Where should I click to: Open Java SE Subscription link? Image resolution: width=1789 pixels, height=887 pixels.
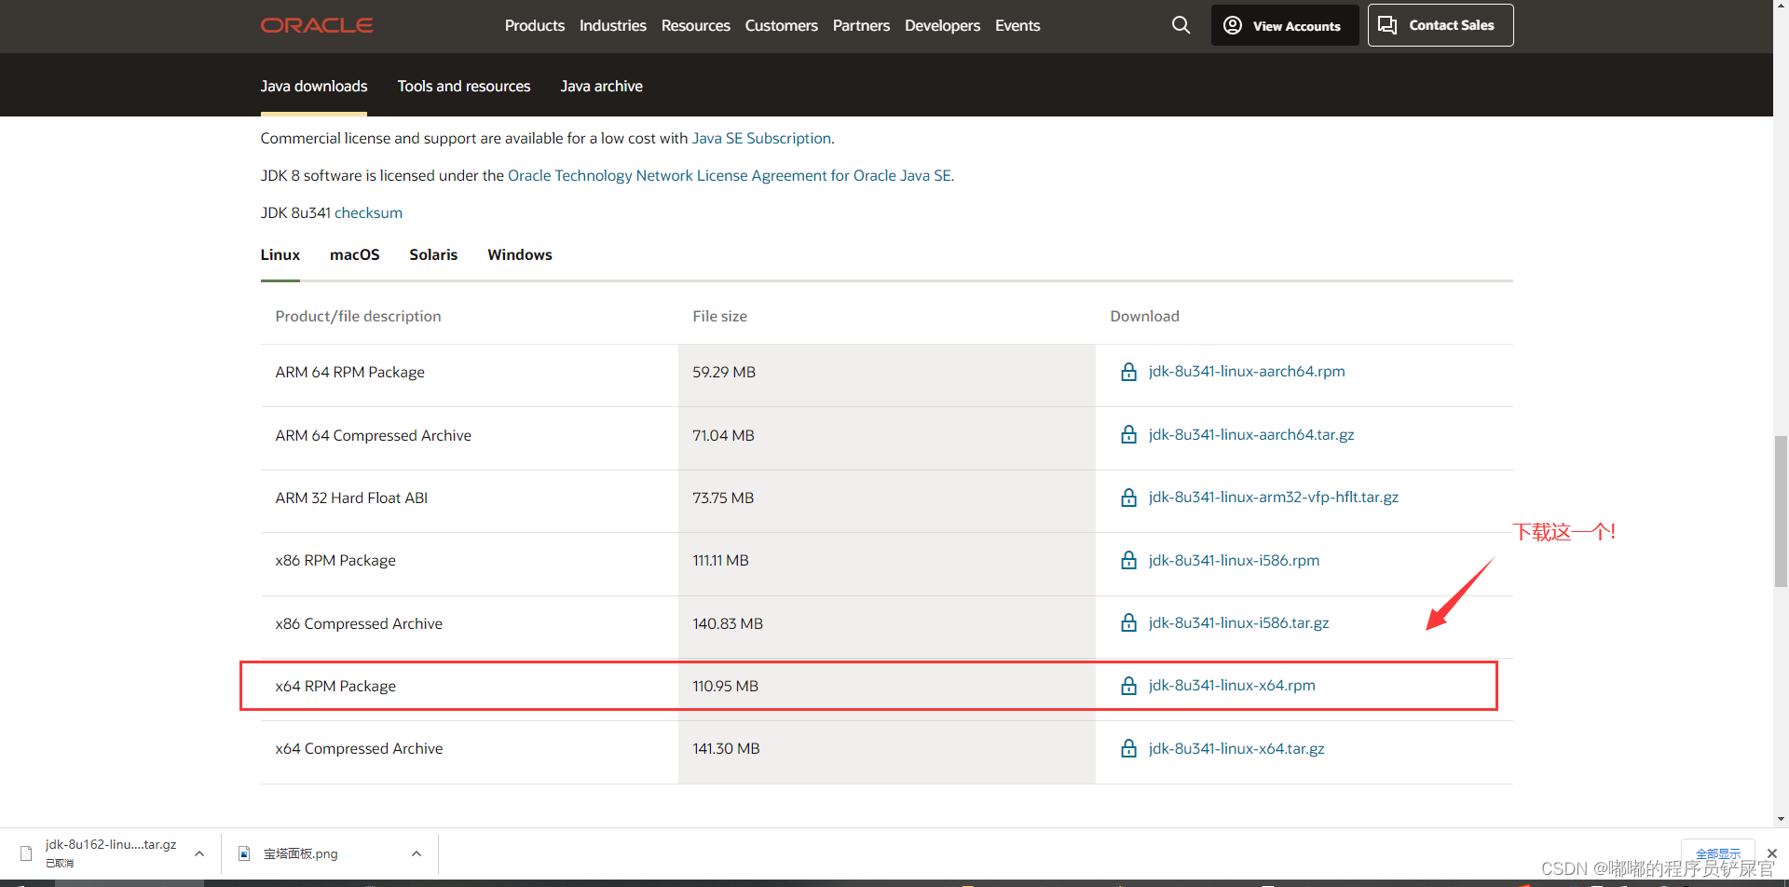[761, 138]
